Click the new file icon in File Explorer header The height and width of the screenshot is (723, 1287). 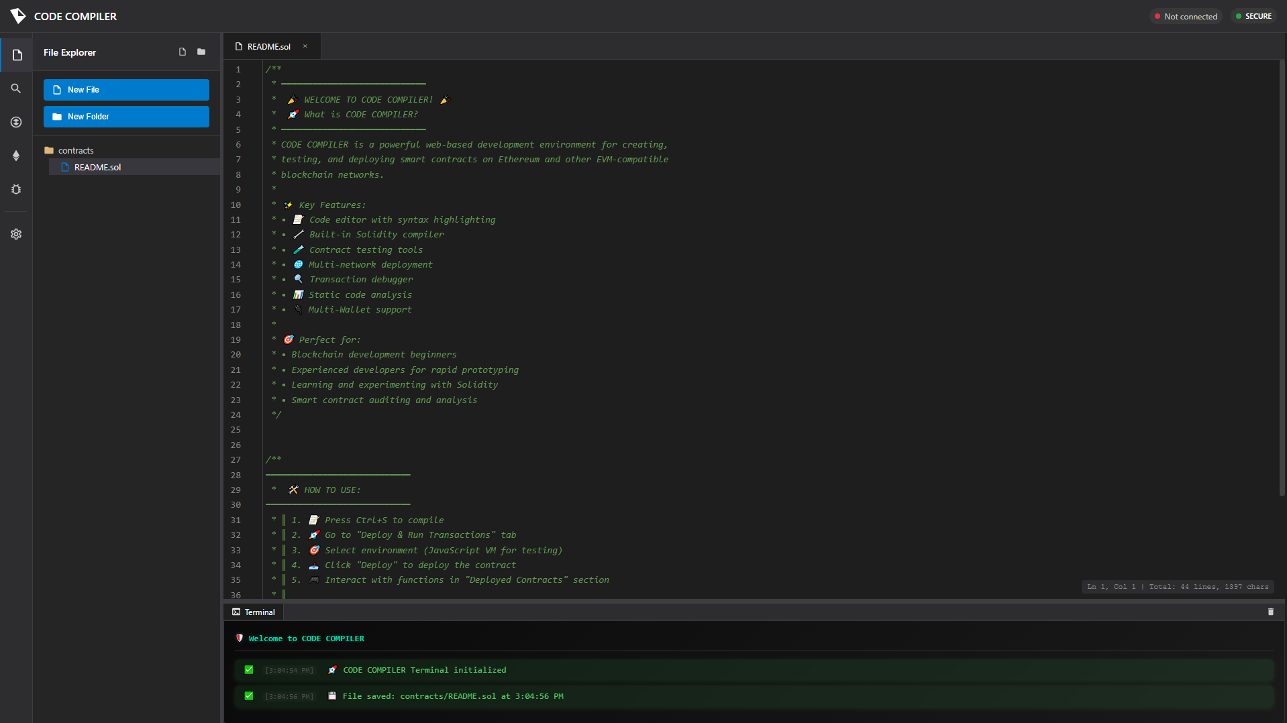click(x=183, y=52)
